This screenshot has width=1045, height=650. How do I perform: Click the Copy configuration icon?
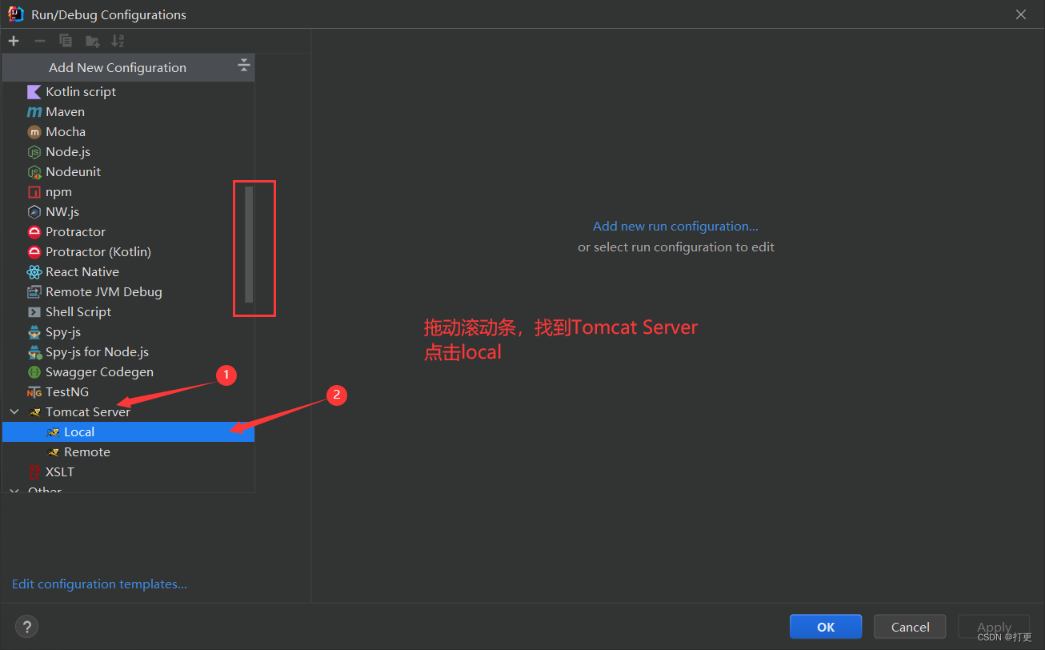pyautogui.click(x=66, y=41)
